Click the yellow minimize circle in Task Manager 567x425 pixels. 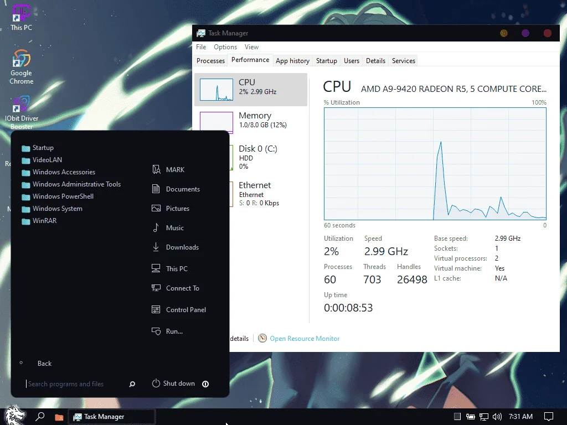(504, 33)
